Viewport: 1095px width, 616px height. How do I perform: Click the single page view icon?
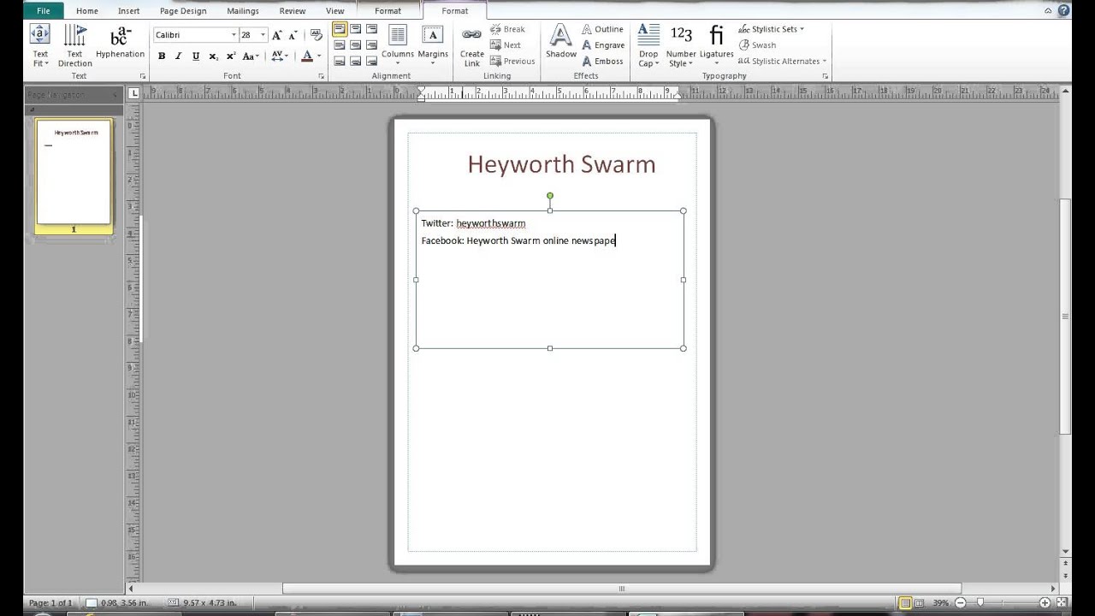pyautogui.click(x=905, y=603)
